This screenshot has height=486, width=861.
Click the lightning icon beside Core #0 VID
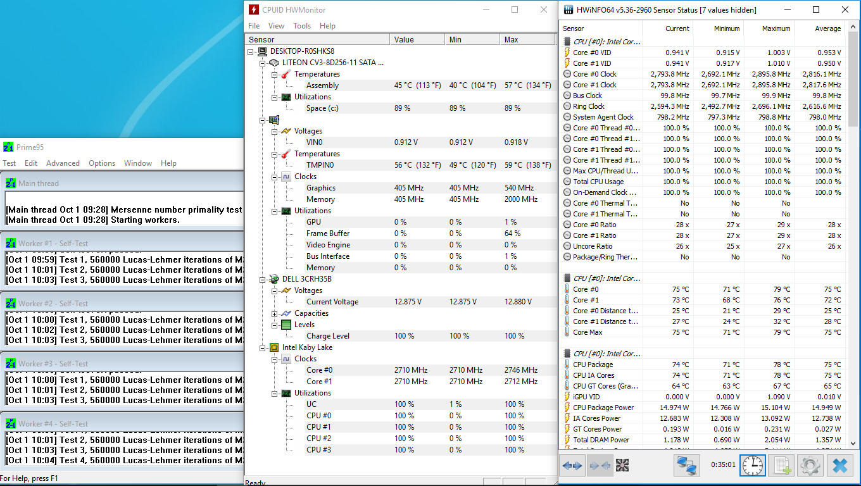567,53
